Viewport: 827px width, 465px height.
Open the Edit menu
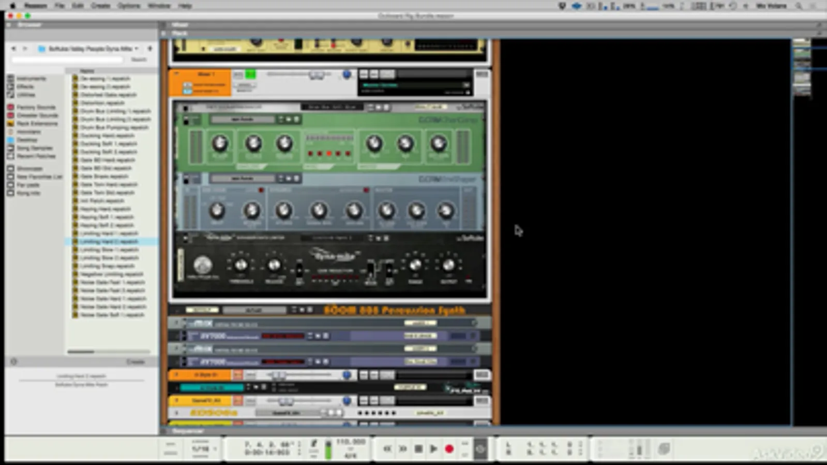click(78, 6)
